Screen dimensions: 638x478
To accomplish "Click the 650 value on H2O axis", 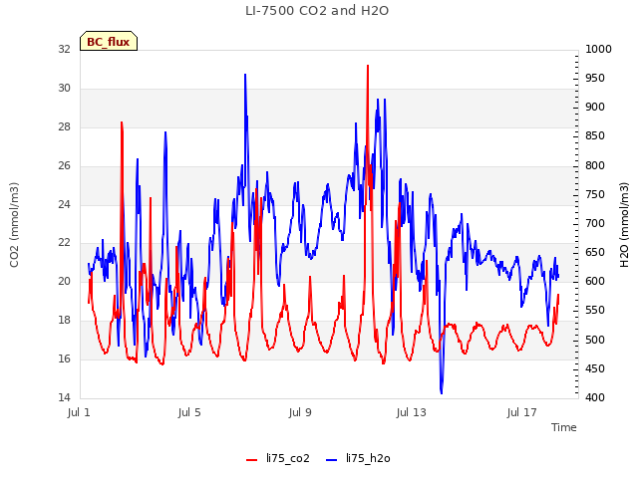I will click(x=595, y=252).
